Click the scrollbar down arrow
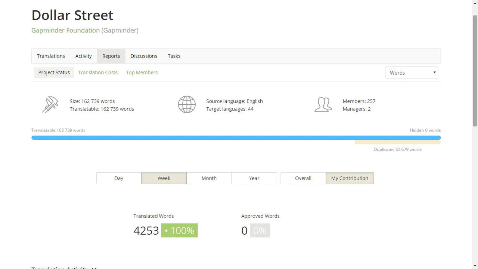Image resolution: width=478 pixels, height=269 pixels. pos(475,266)
